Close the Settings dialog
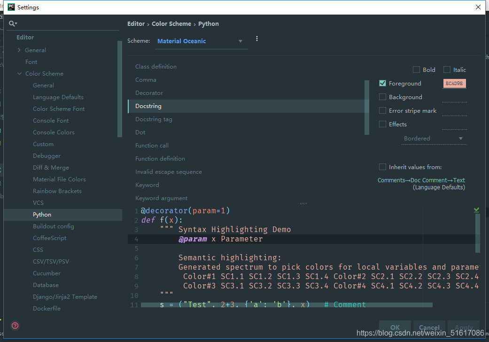This screenshot has width=489, height=342. click(478, 7)
